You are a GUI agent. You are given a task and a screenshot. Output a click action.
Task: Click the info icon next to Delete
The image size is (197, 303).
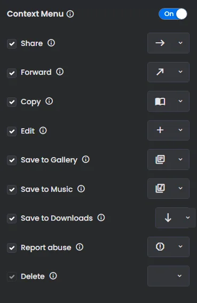coord(53,276)
